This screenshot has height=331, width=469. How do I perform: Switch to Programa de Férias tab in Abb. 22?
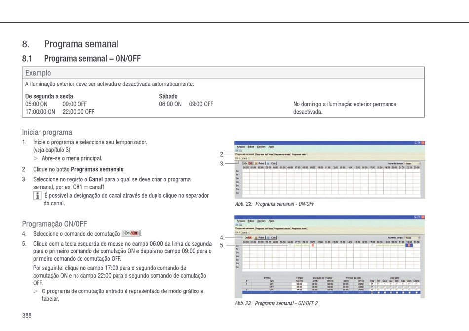(x=265, y=154)
